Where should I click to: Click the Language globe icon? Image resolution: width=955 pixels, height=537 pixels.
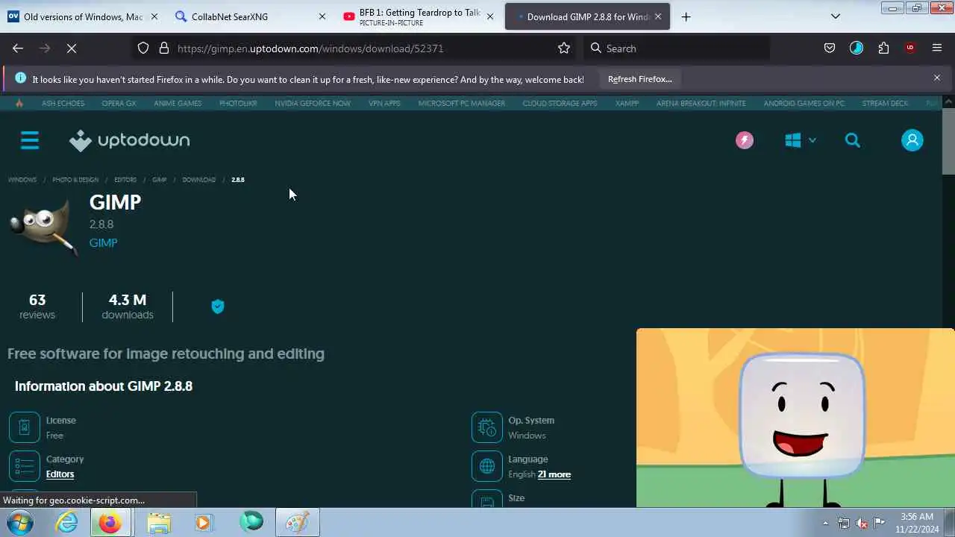[x=487, y=466]
